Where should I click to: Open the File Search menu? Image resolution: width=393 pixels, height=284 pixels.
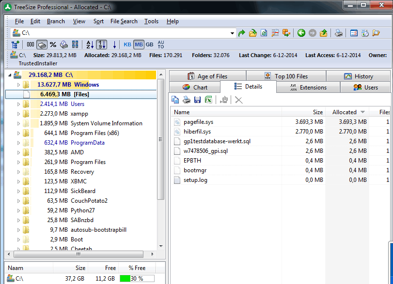click(124, 21)
